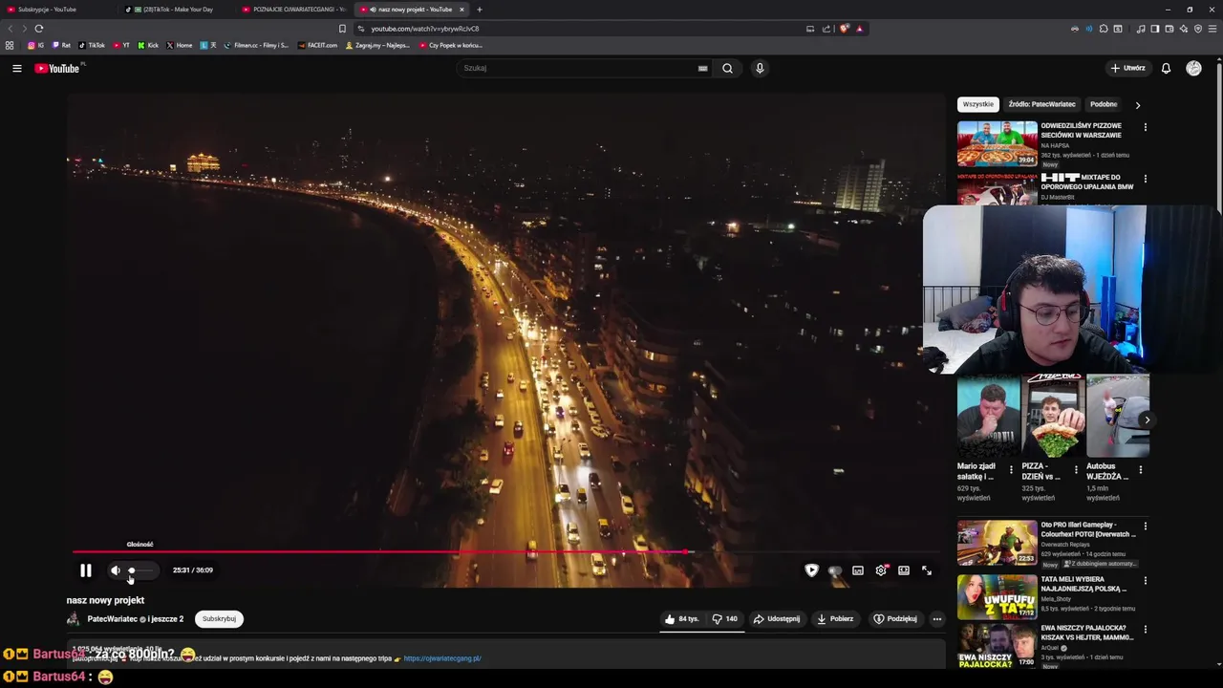Like the video (84 tys.)
Screen dimensions: 1223x688
tap(681, 618)
